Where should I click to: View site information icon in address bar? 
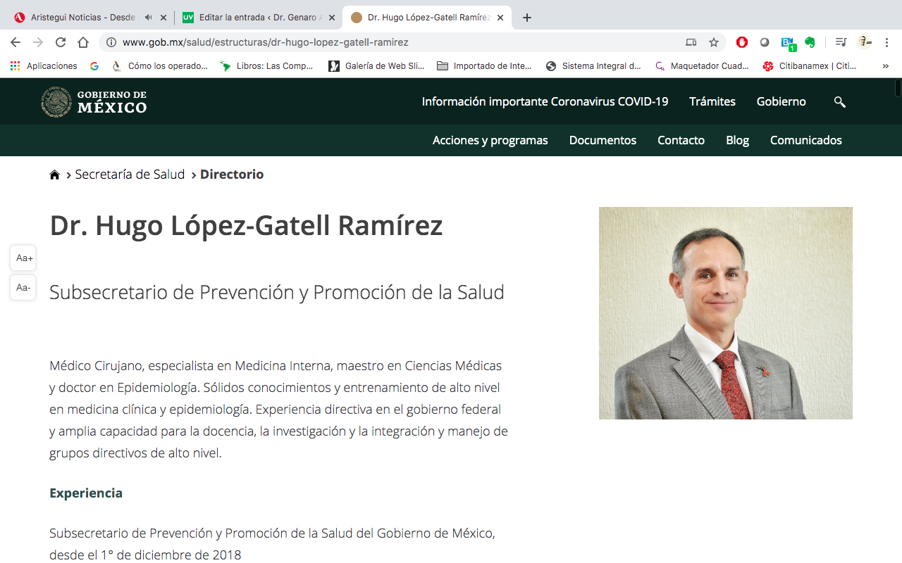[111, 42]
